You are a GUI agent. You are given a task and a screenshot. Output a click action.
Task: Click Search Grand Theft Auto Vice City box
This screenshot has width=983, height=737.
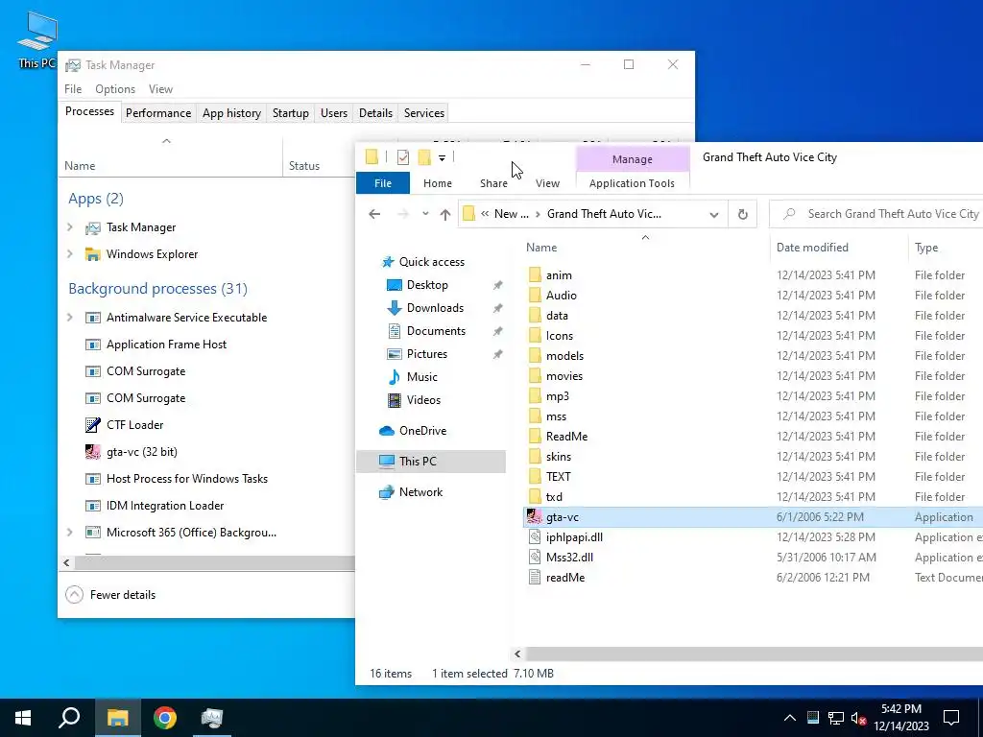(x=877, y=214)
